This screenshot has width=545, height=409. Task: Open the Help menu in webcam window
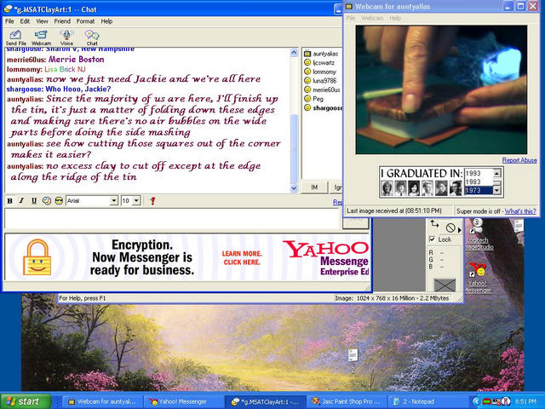point(395,18)
